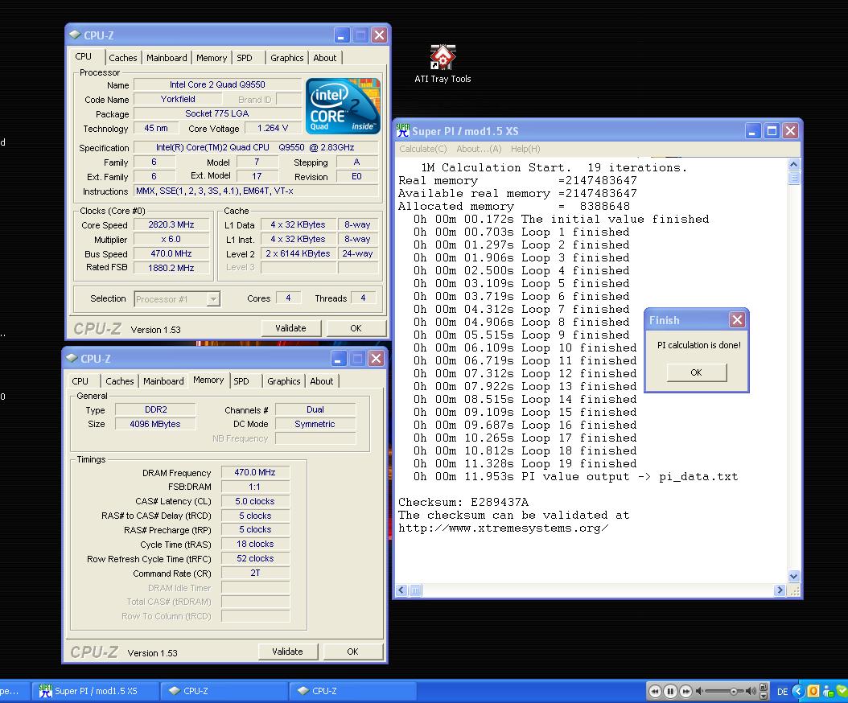
Task: Click the Super PI vertical scroll down arrow
Action: 793,577
